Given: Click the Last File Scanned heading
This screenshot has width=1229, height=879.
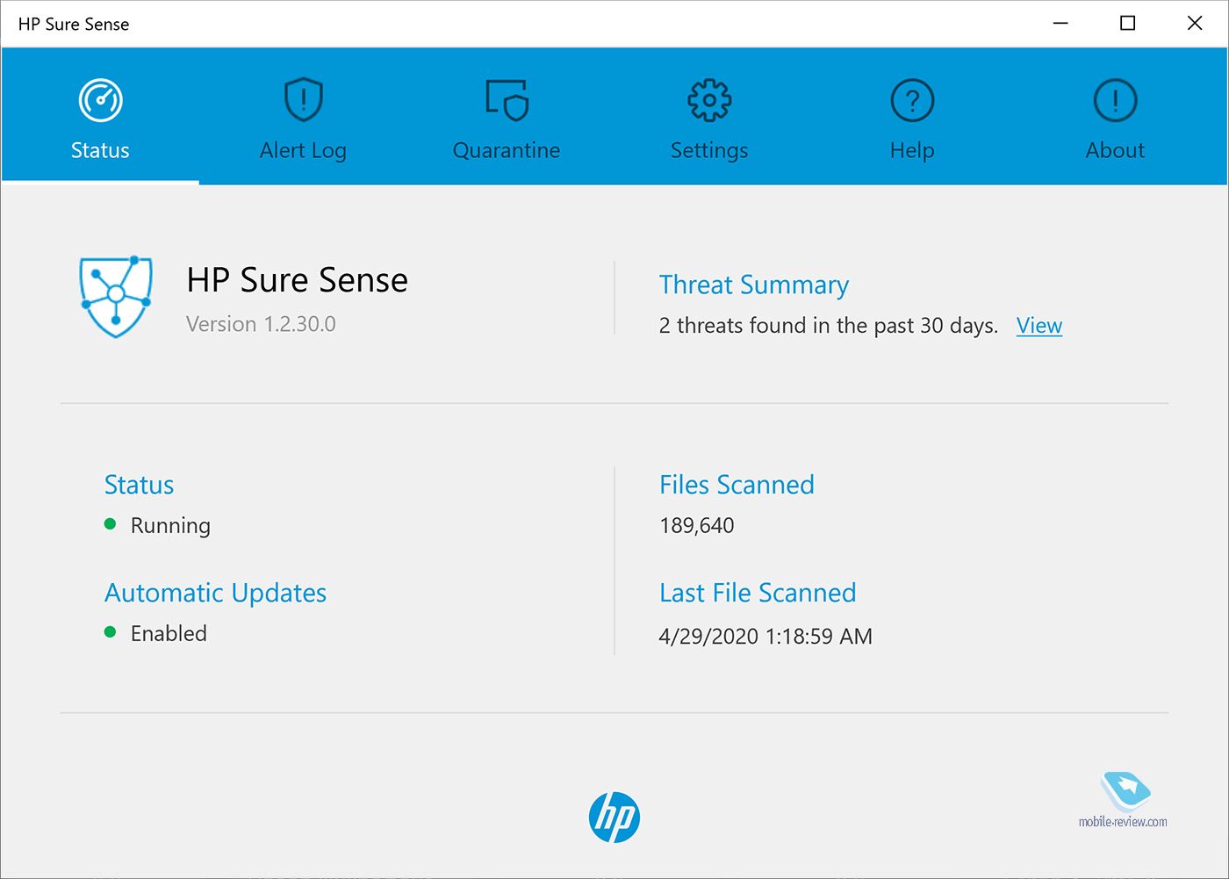Looking at the screenshot, I should pos(758,593).
